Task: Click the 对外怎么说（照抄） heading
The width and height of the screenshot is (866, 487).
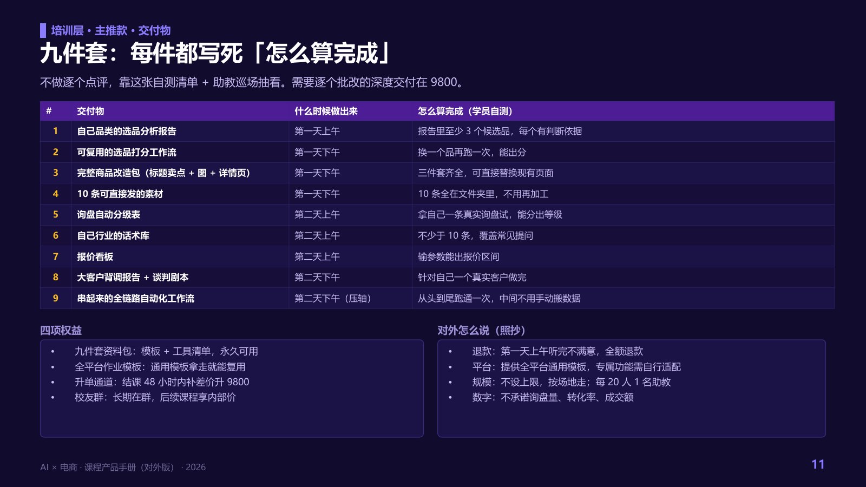Action: (481, 330)
